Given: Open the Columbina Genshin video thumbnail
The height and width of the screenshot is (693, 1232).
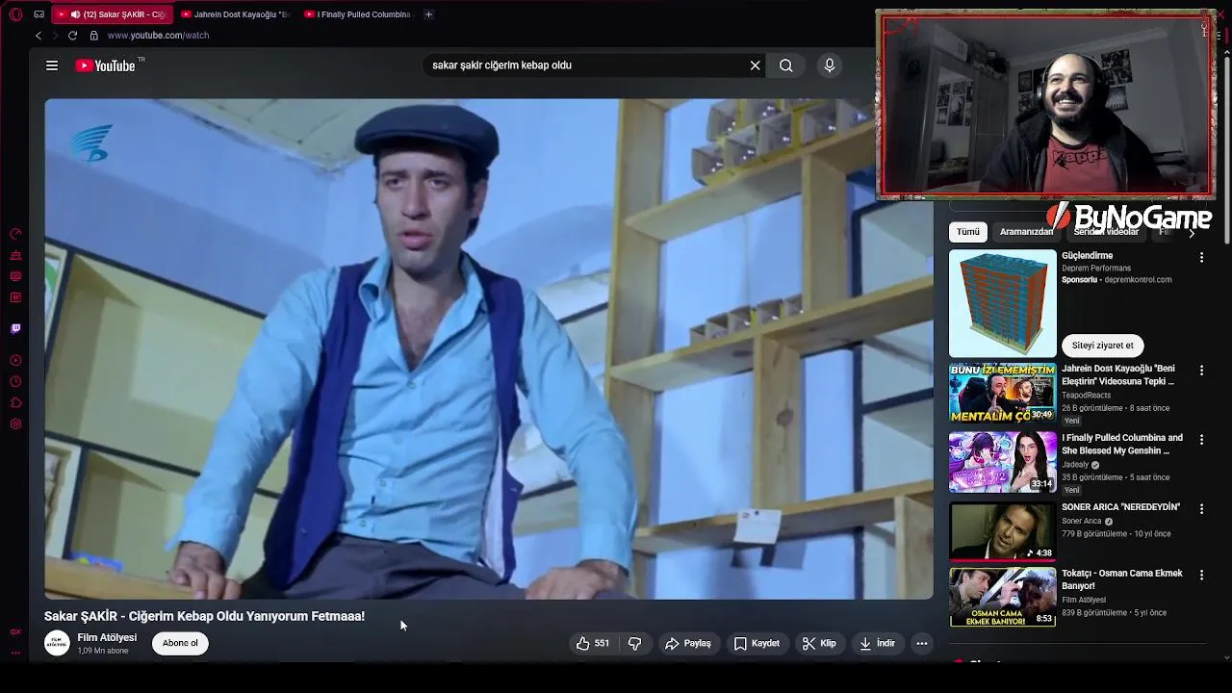Looking at the screenshot, I should click(x=1003, y=462).
